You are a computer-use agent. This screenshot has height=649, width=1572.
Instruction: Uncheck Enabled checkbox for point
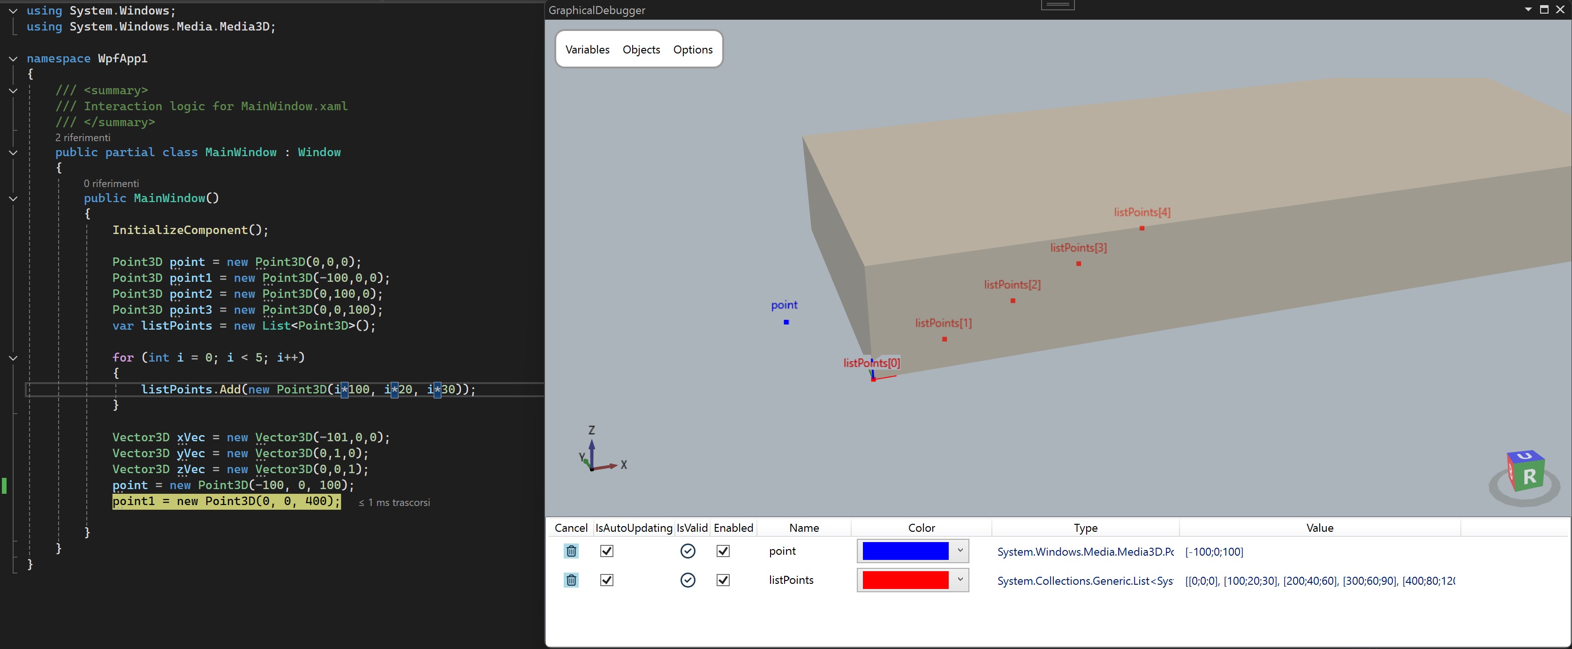click(x=723, y=551)
